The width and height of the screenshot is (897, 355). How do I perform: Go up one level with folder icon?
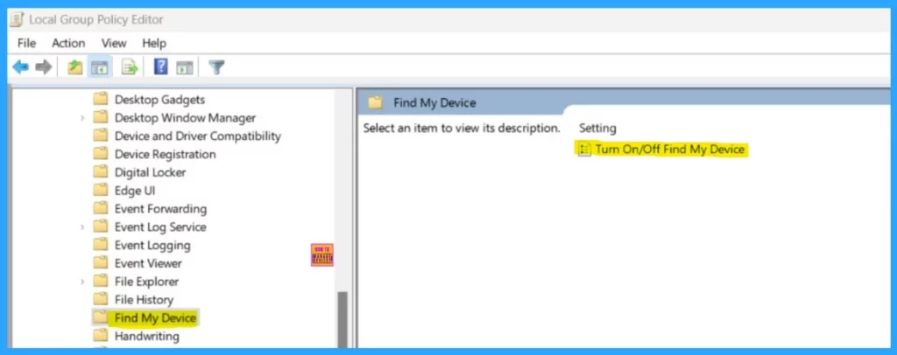tap(75, 68)
